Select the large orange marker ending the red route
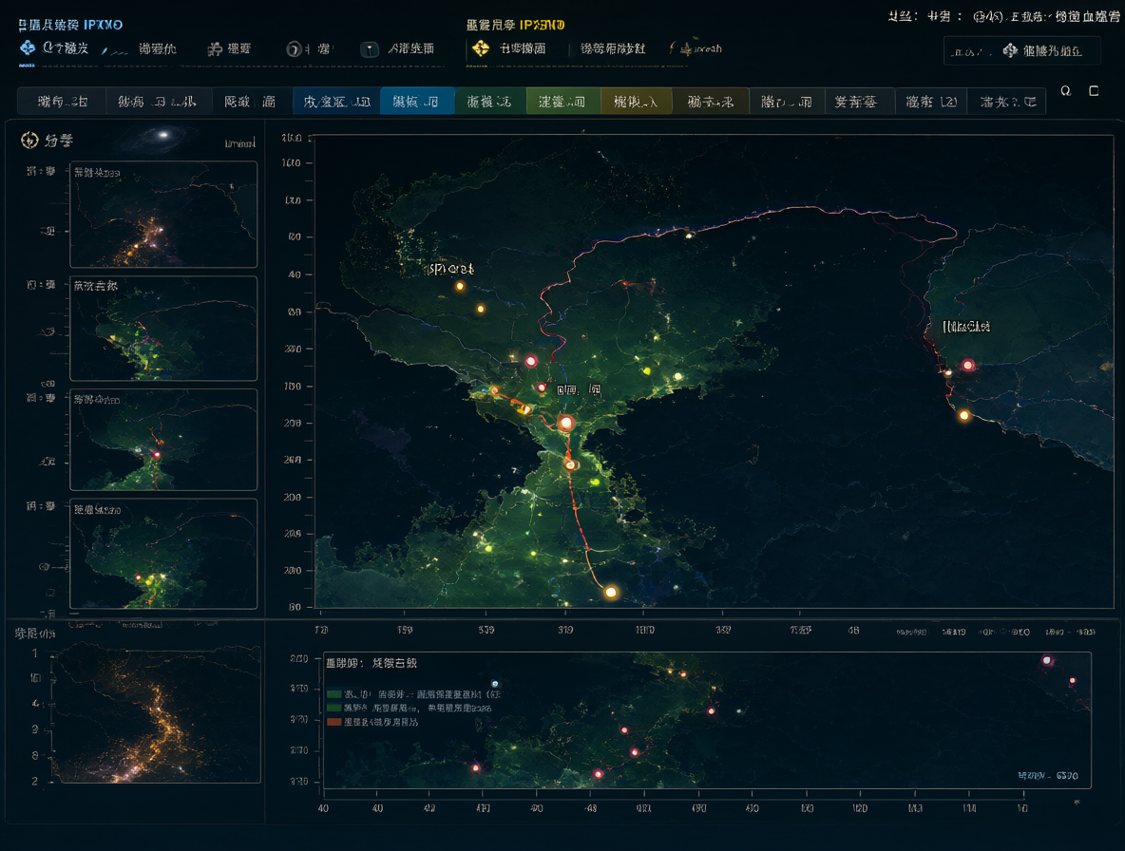Image resolution: width=1125 pixels, height=851 pixels. pos(611,593)
